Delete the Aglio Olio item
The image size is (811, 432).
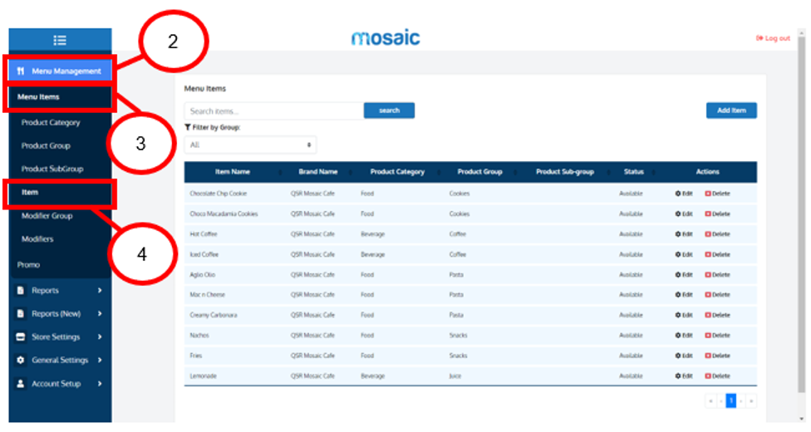[x=717, y=275]
